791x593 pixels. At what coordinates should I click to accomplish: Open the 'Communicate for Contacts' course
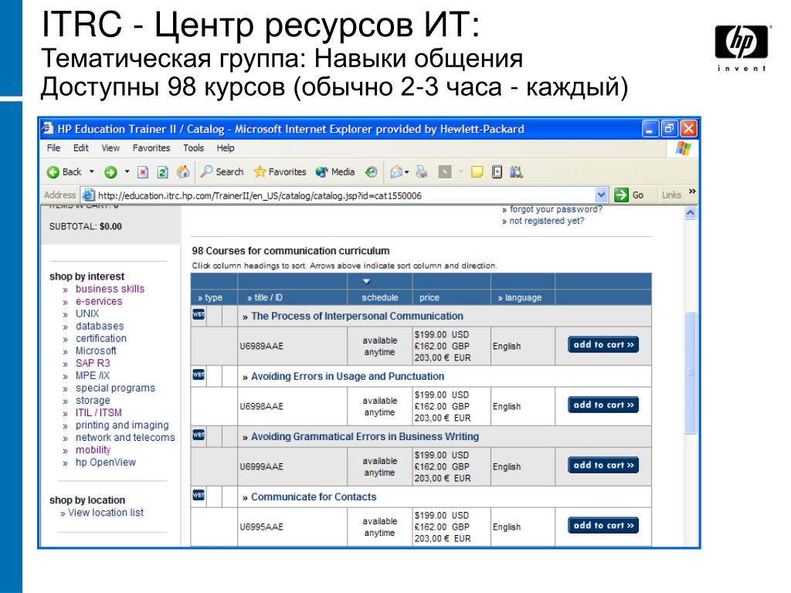pyautogui.click(x=314, y=496)
